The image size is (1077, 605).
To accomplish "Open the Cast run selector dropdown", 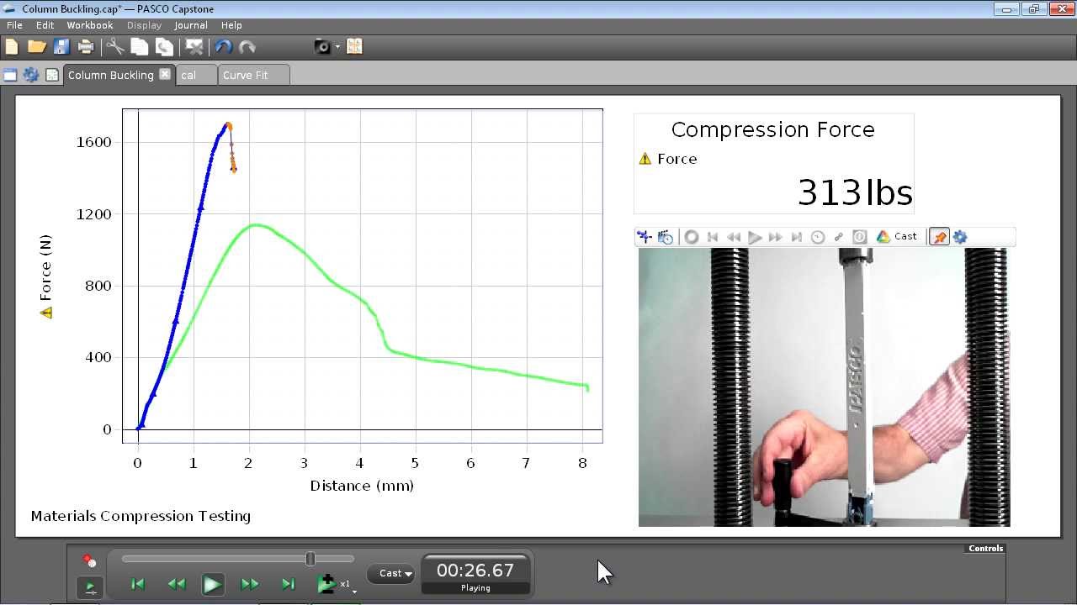I will (391, 574).
